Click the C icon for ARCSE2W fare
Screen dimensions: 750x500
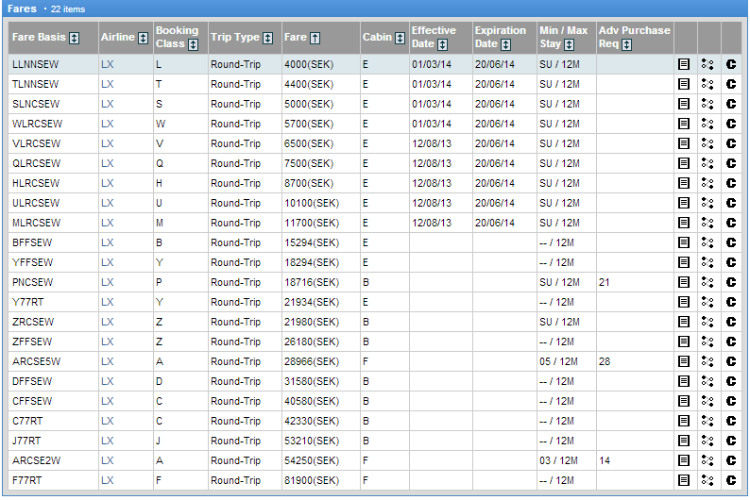pyautogui.click(x=730, y=460)
